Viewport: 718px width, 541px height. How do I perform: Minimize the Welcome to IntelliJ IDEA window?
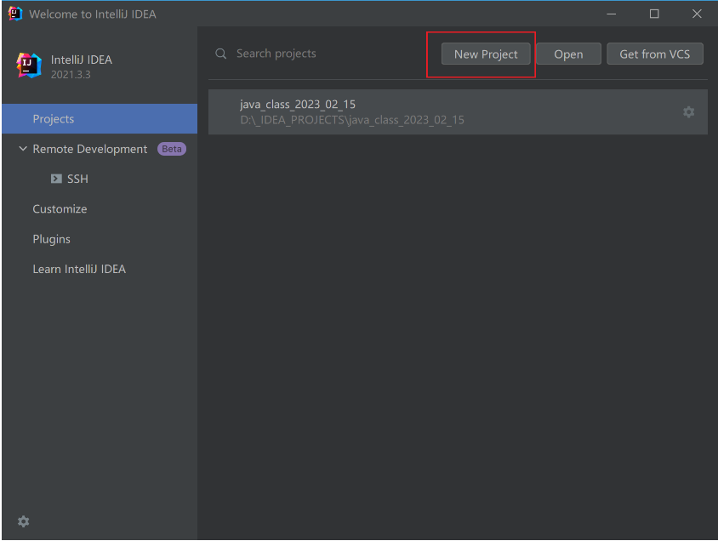point(612,14)
